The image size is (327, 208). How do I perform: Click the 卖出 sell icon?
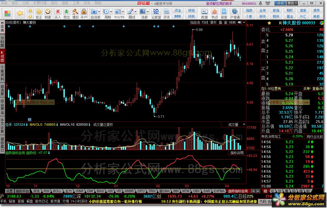coord(66,14)
